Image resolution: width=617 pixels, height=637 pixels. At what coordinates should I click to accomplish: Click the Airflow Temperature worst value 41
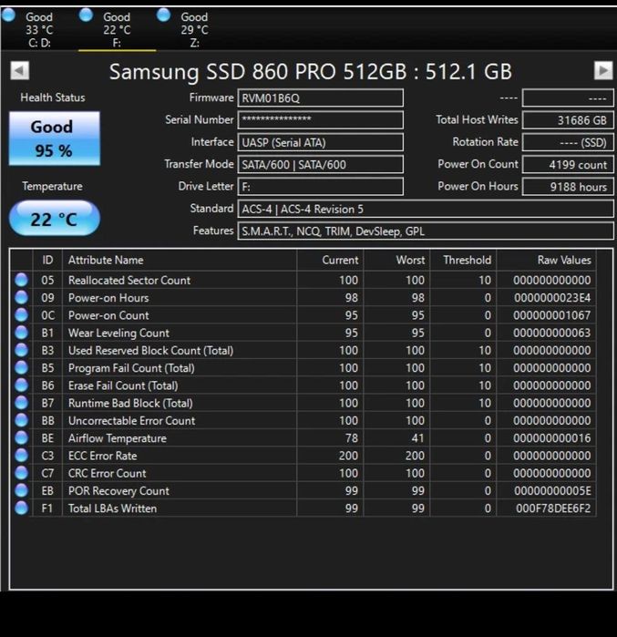[417, 438]
